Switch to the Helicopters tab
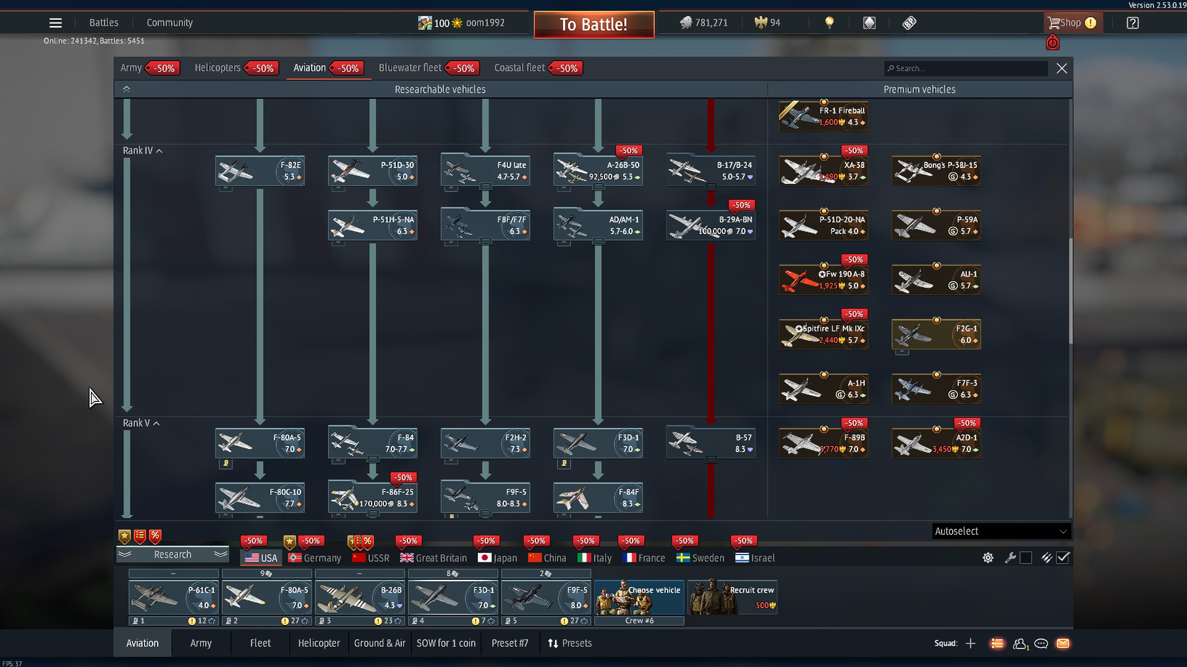Screen dimensions: 1187x667 coord(218,68)
